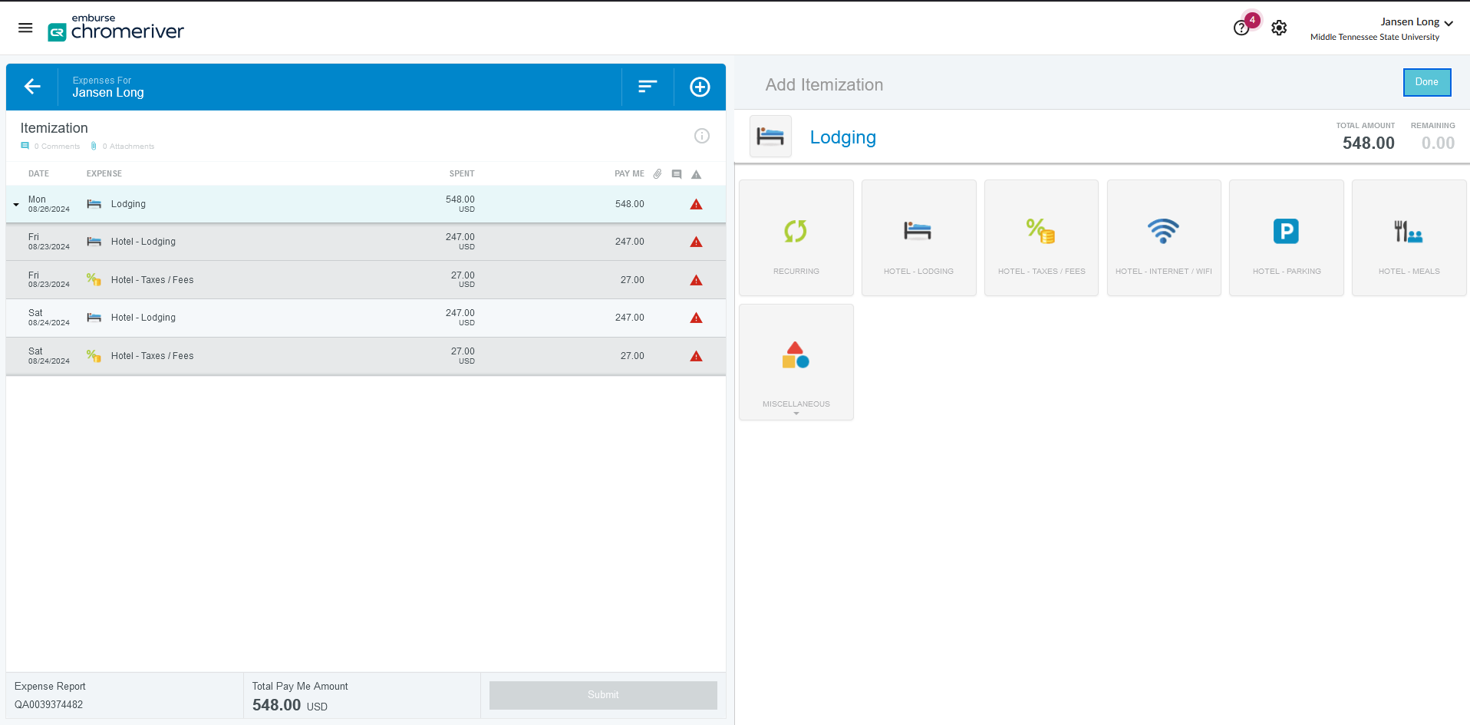Viewport: 1470px width, 725px height.
Task: Select Fri 08/23/2024 Hotel - Lodging row
Action: pyautogui.click(x=307, y=242)
